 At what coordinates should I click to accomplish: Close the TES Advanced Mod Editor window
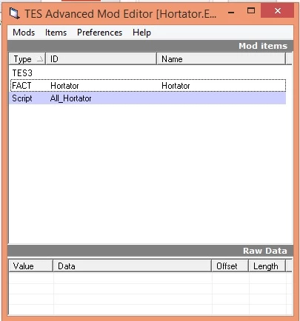click(278, 10)
